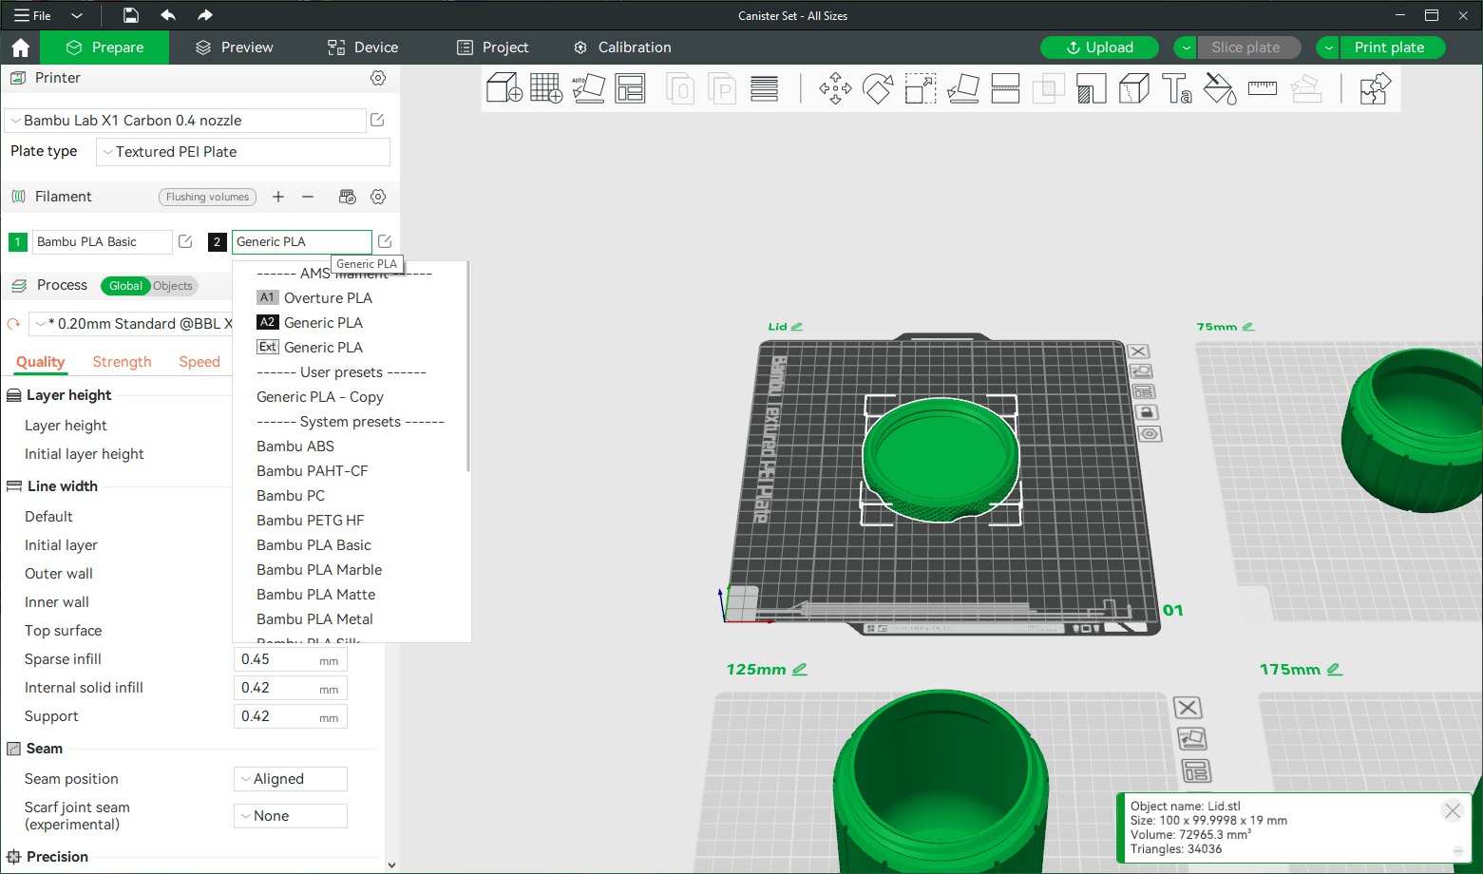Click the Flushing volumes button

[x=207, y=198]
